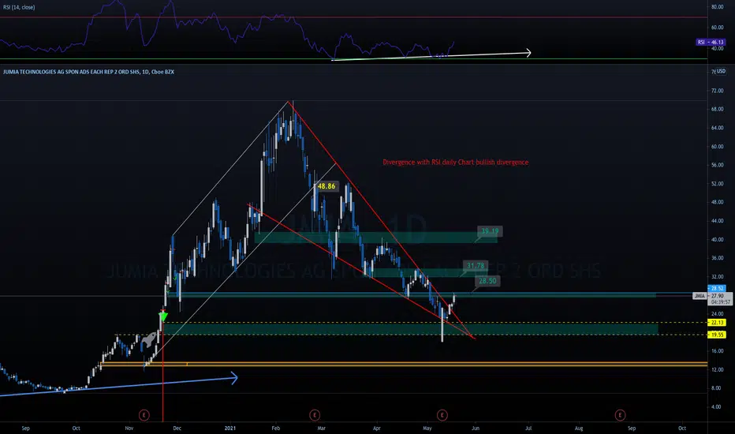The width and height of the screenshot is (735, 434).
Task: Click the Aug label on the time axis
Action: (x=579, y=428)
